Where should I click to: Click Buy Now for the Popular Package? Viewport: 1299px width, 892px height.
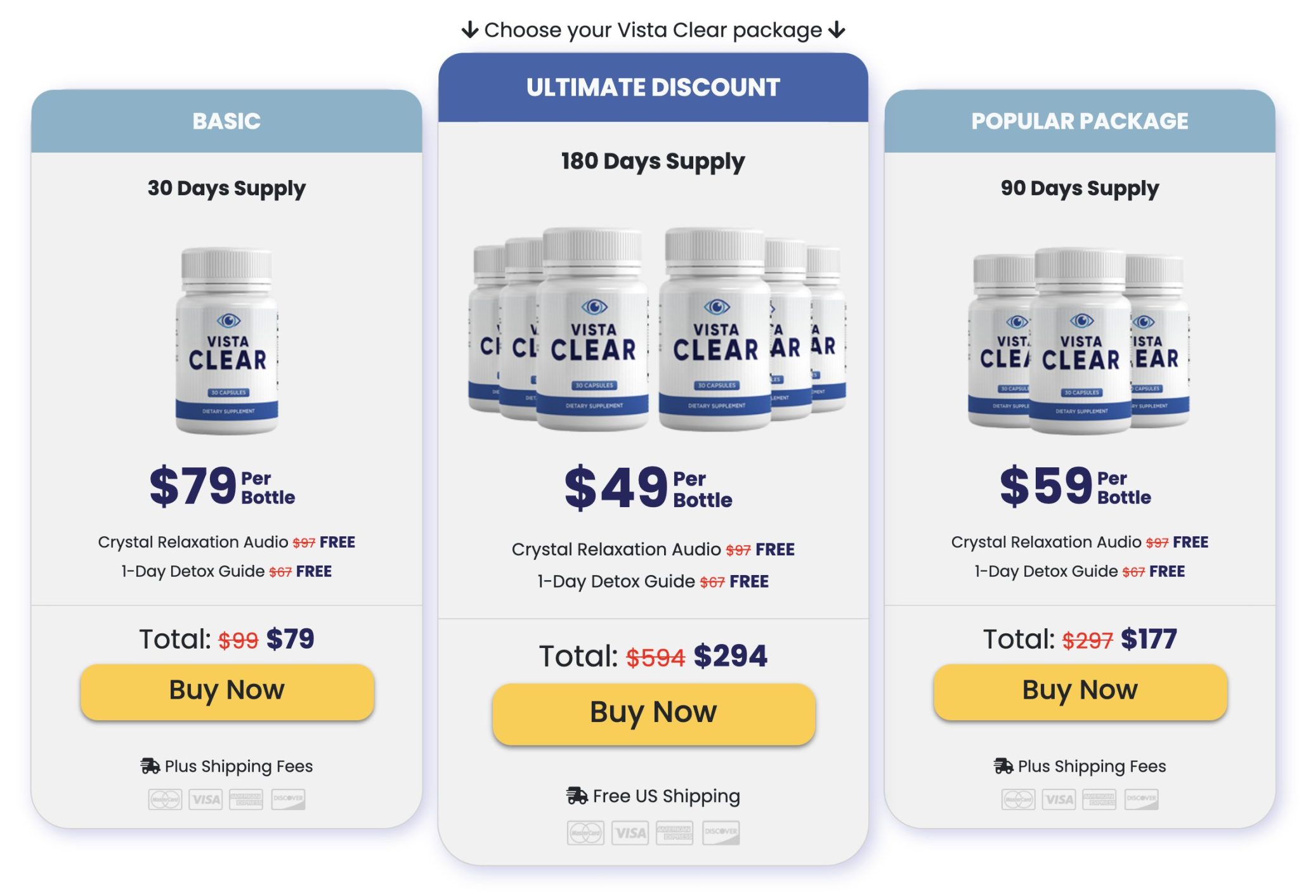tap(1080, 692)
